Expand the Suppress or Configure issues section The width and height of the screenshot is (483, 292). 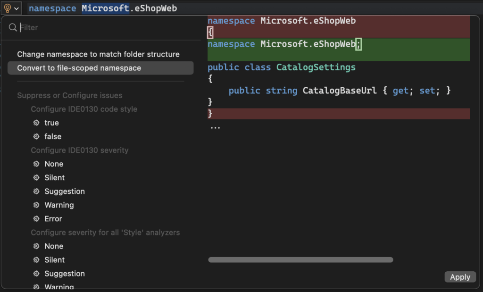click(70, 95)
